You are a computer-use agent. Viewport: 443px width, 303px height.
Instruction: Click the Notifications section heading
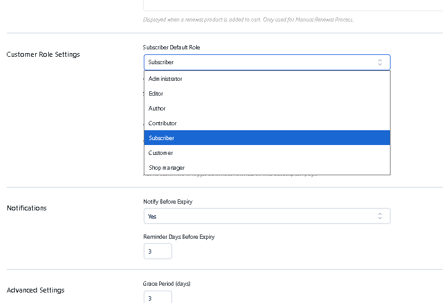(x=27, y=208)
